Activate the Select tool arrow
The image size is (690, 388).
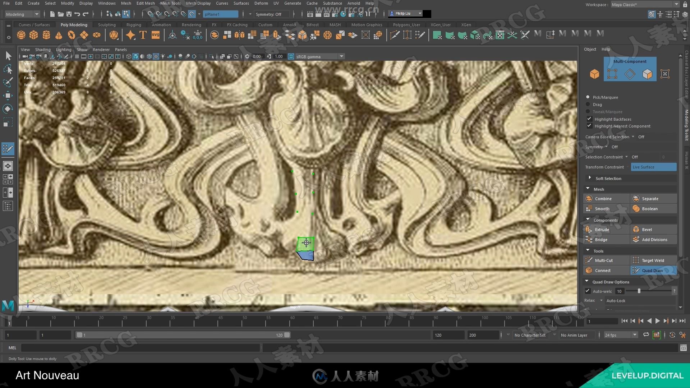pos(8,56)
